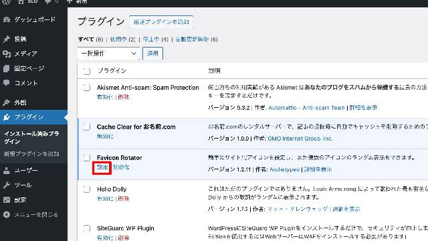Delete Akismet via 削除 link

click(x=124, y=97)
